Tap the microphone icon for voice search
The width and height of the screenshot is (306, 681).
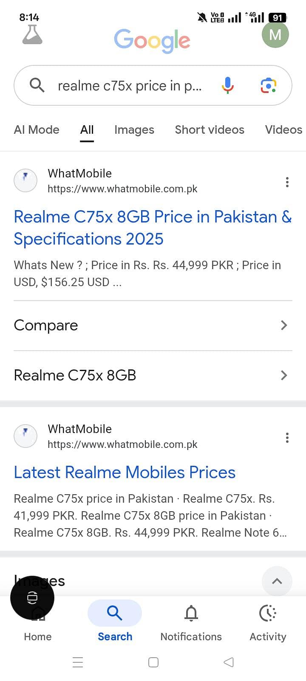tap(228, 85)
